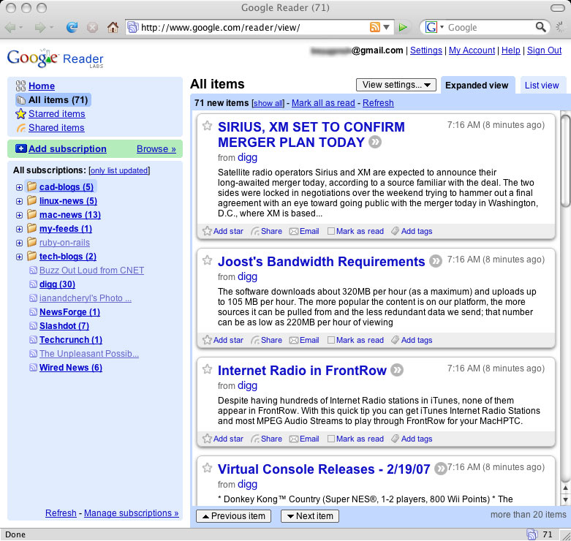Click the Email icon under Joost's article
Image resolution: width=571 pixels, height=541 pixels.
point(294,340)
